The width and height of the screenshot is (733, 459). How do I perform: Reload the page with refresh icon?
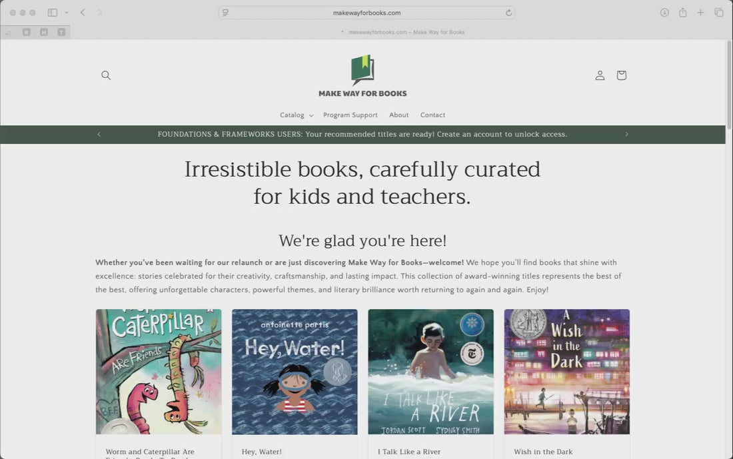pyautogui.click(x=508, y=13)
